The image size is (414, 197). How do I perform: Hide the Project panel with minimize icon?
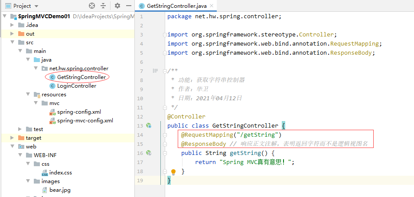coord(129,6)
